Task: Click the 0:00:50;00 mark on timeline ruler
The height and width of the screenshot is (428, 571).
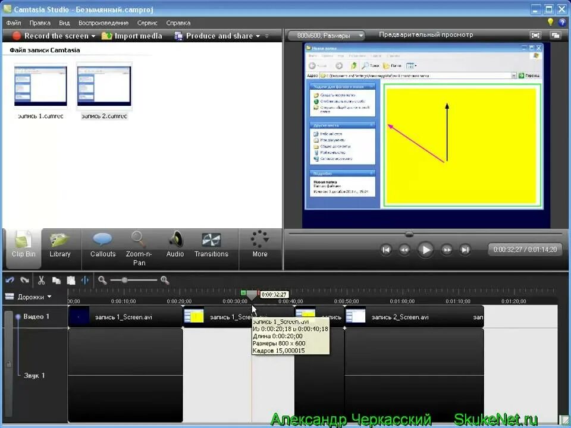Action: tap(346, 301)
